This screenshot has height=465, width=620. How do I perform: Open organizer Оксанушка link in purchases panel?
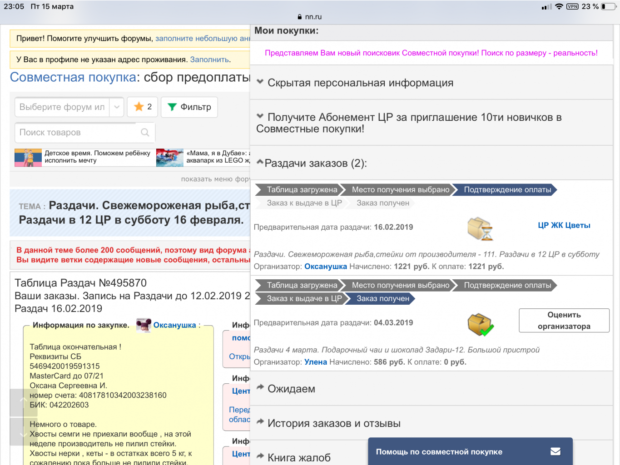coord(325,267)
